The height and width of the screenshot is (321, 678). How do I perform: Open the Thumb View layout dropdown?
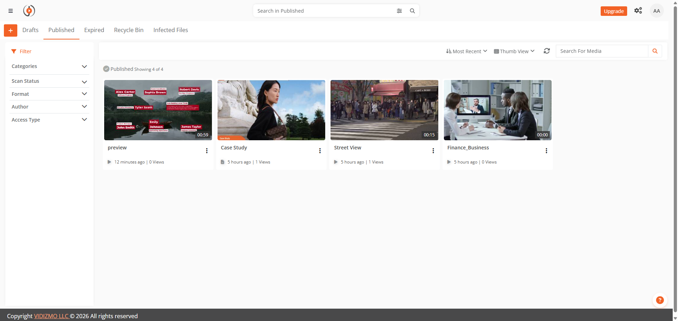[514, 51]
